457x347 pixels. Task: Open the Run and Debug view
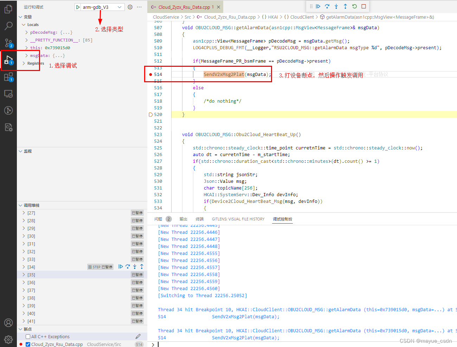click(8, 60)
